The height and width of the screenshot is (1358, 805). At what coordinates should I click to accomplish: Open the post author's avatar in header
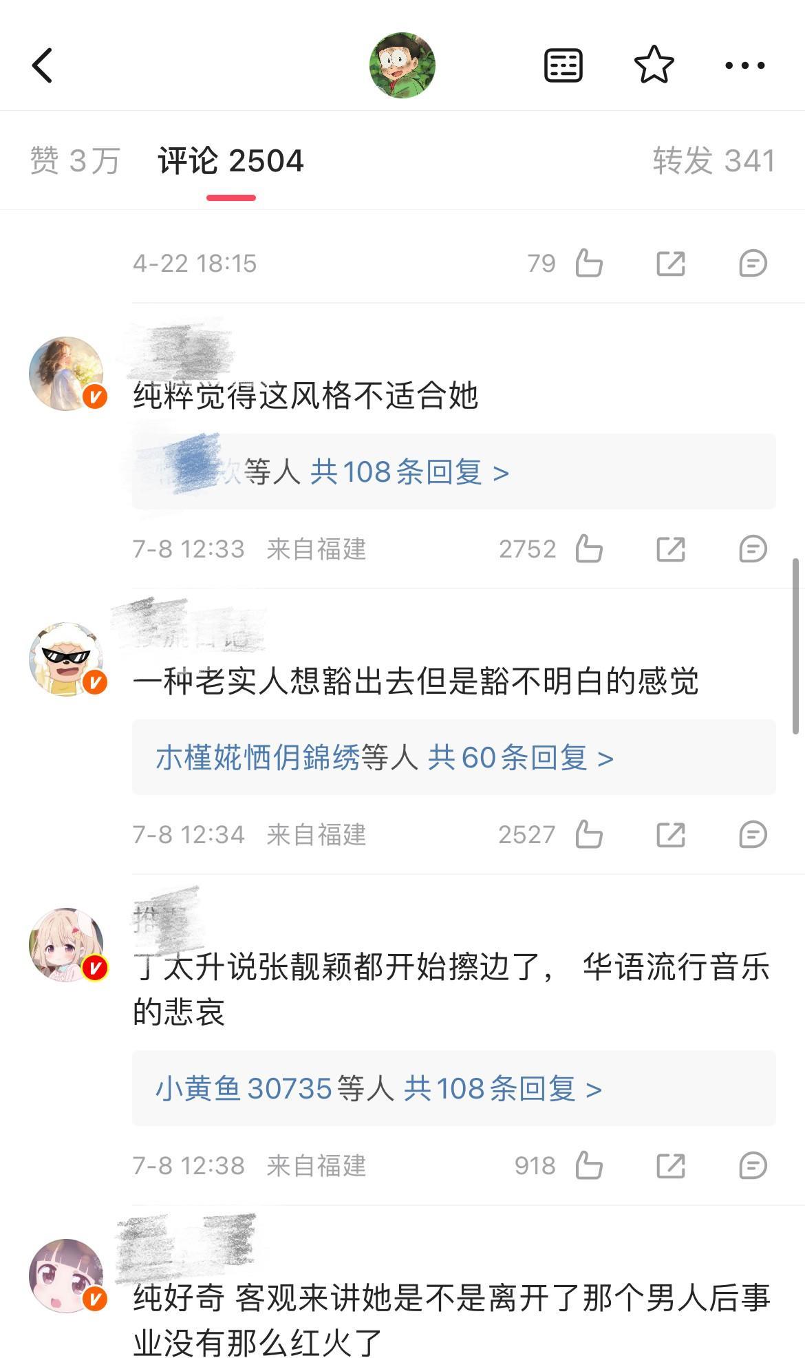[x=402, y=65]
